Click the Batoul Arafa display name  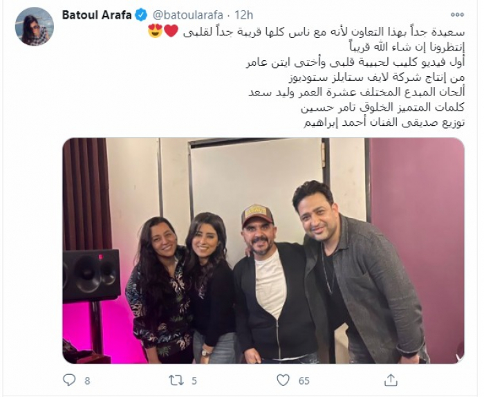click(x=97, y=15)
